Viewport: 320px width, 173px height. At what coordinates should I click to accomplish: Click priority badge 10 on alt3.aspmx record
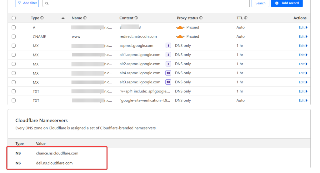tap(168, 82)
